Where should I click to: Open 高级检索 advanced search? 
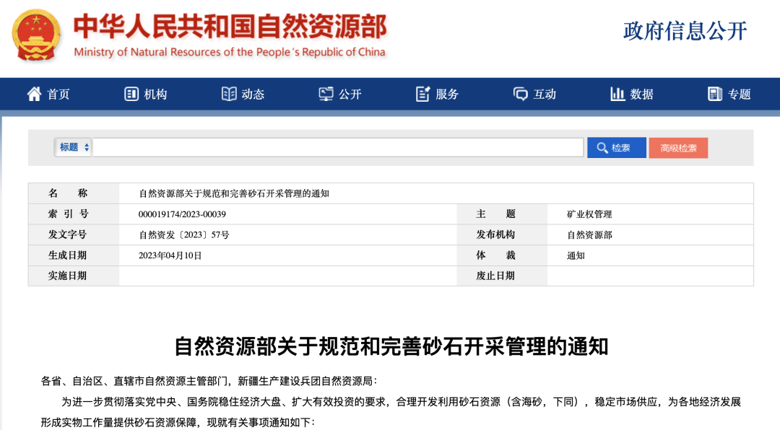click(x=678, y=148)
